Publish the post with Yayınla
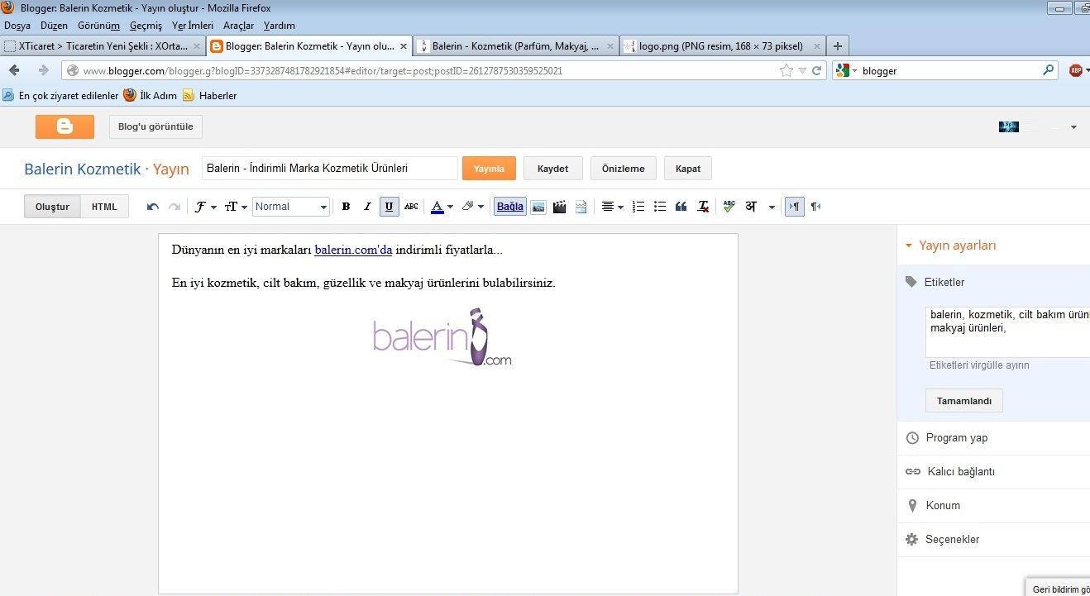 (489, 168)
